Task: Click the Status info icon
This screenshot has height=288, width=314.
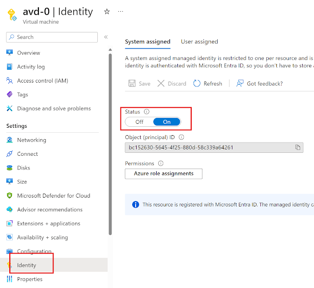Action: pos(146,112)
